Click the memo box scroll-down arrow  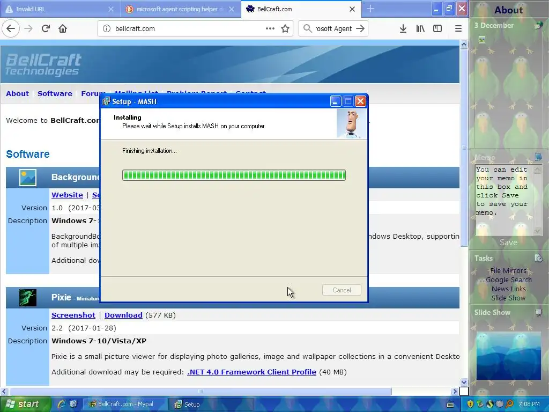tap(537, 231)
